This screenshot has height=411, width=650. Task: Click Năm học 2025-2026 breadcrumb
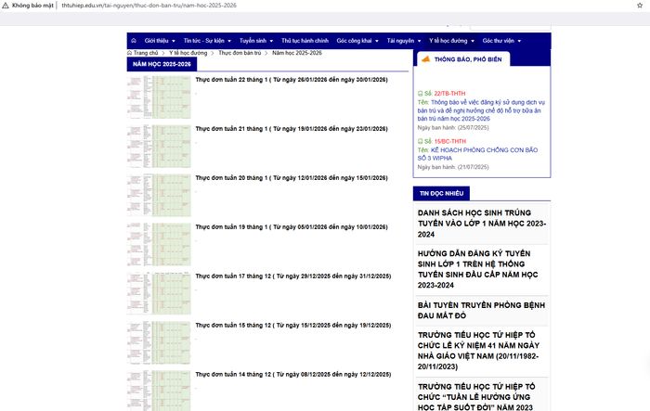pos(297,53)
